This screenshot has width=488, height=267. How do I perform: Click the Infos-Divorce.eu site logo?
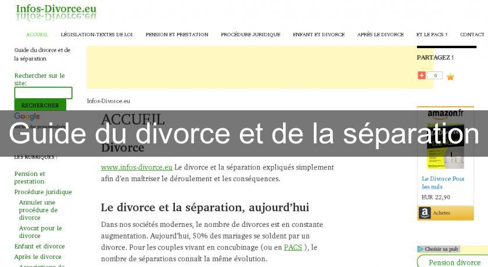pos(56,10)
